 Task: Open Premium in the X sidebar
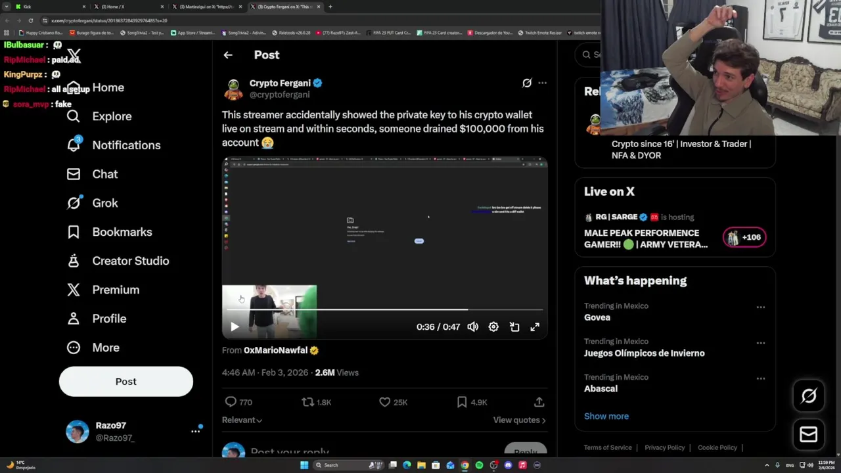click(102, 290)
